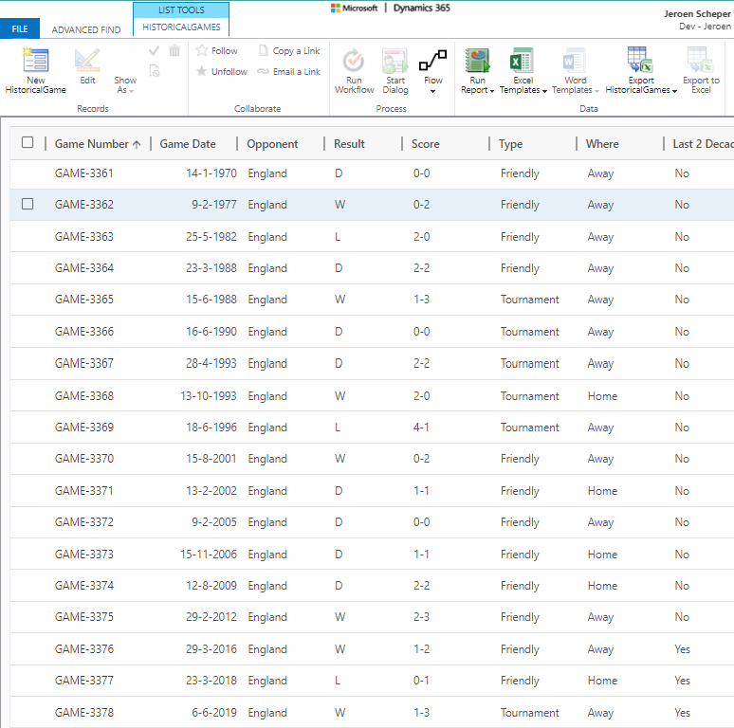Sort by Score column header

tap(425, 144)
